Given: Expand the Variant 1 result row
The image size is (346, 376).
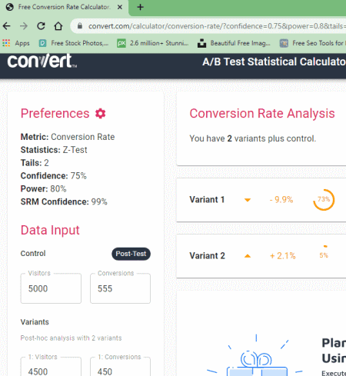Looking at the screenshot, I should [x=261, y=200].
